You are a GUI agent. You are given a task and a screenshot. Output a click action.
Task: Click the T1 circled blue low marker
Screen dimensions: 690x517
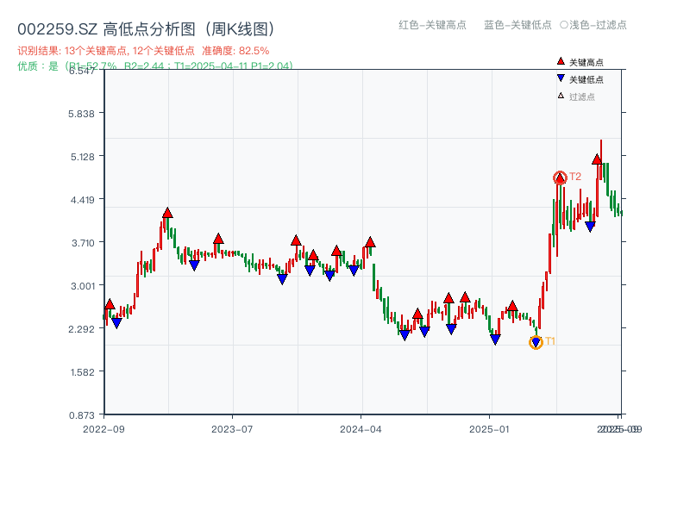coord(536,342)
